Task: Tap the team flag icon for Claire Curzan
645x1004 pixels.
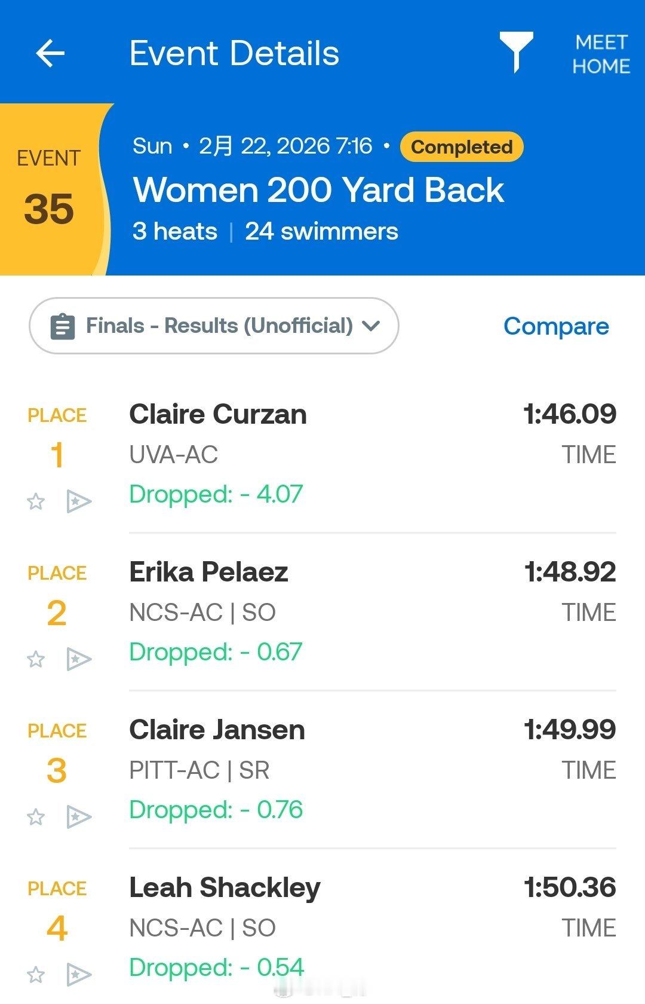Action: pos(79,501)
